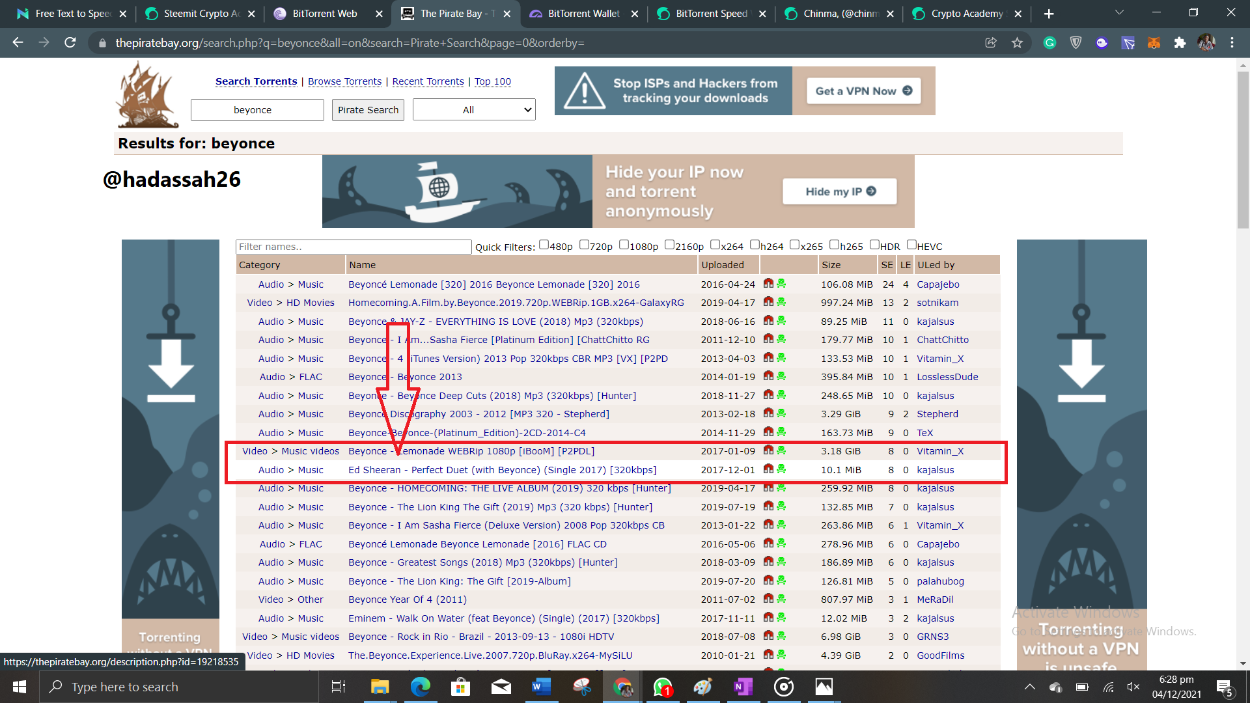Enable the 1080p quick filter checkbox
This screenshot has height=703, width=1250.
(624, 245)
